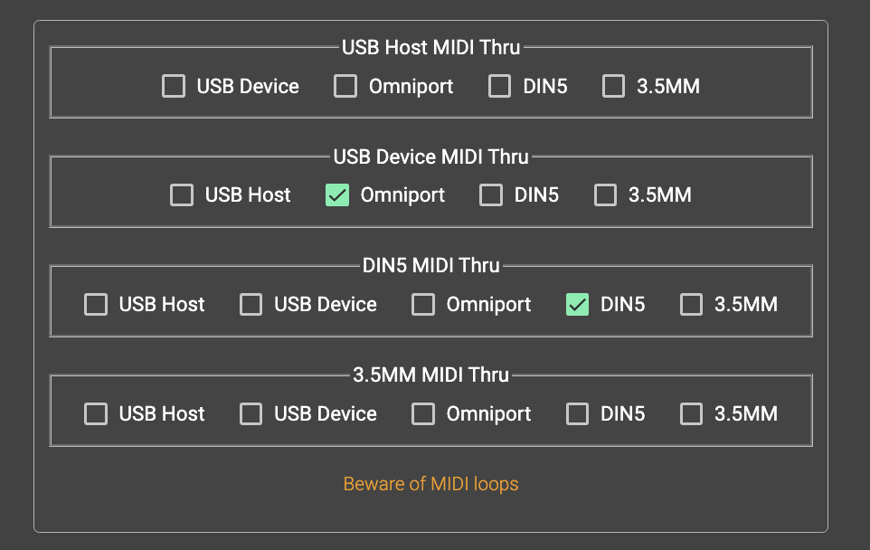Enable 3.5MM under USB Host MIDI Thru

[x=614, y=87]
